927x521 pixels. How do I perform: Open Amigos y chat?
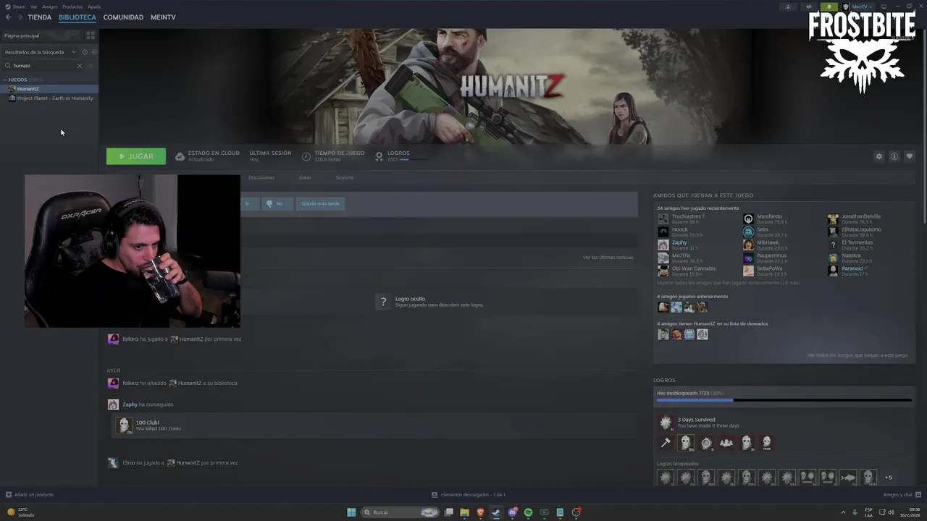(902, 495)
